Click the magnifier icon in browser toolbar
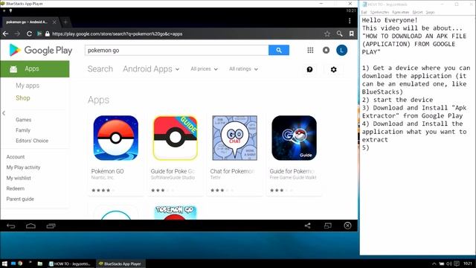Screen dimensions: 476x268 (339, 33)
